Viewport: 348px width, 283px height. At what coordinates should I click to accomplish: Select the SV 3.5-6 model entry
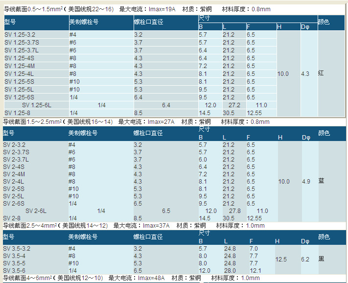coord(15,271)
